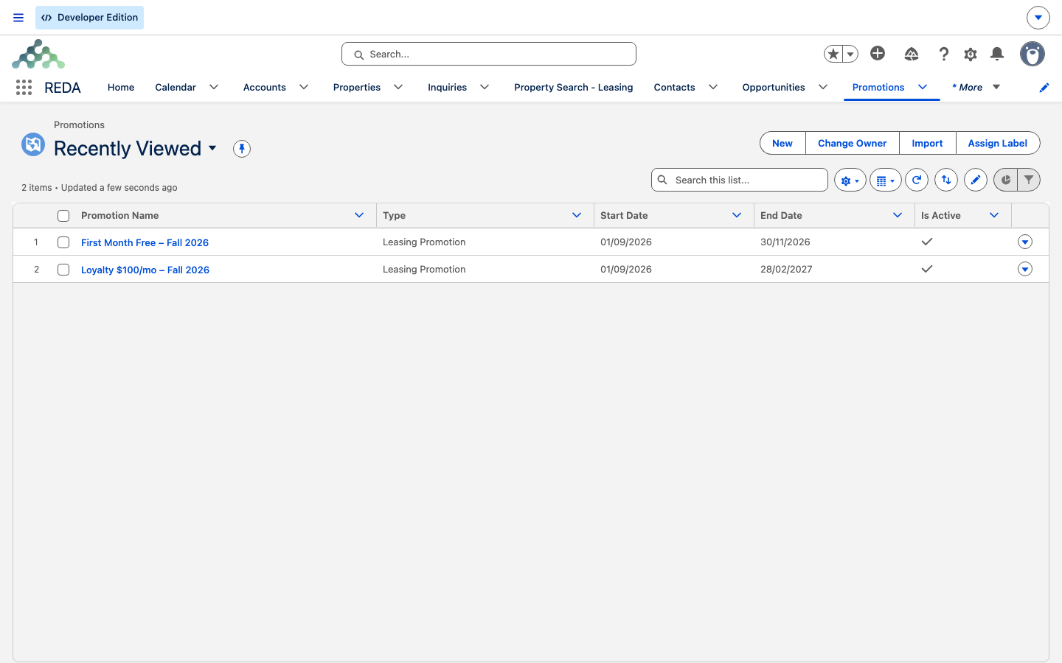Click the round dropdown at the top right

[x=1038, y=18]
